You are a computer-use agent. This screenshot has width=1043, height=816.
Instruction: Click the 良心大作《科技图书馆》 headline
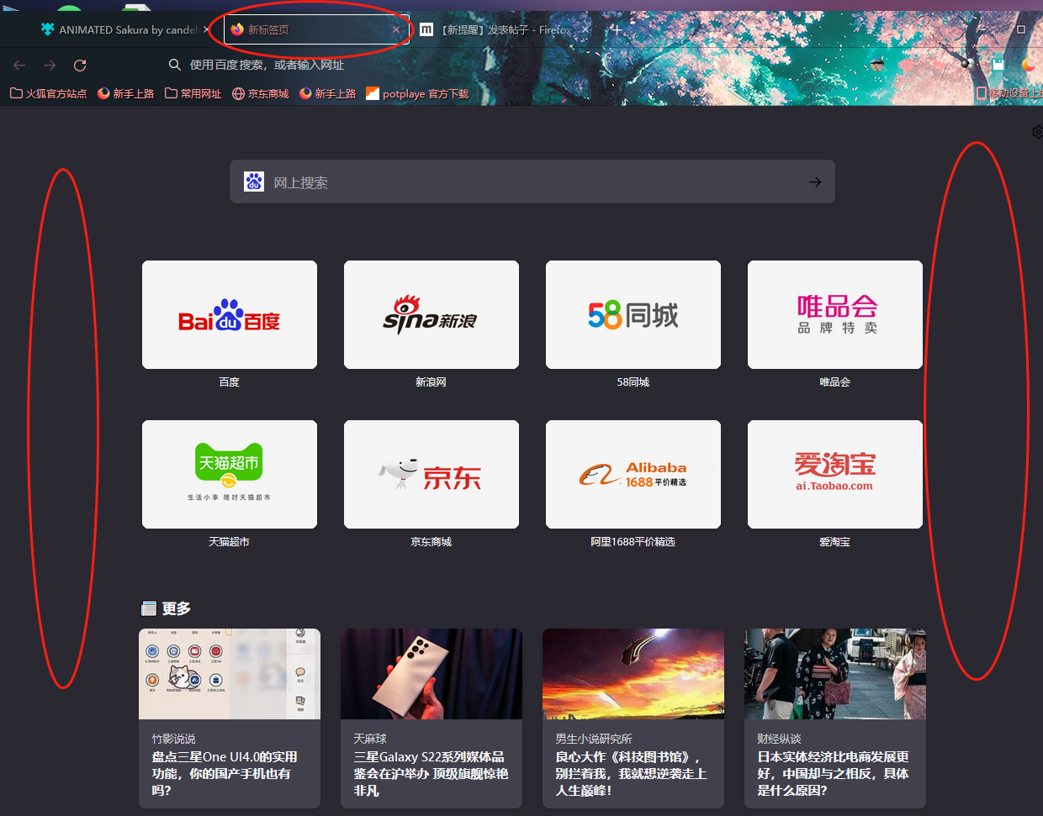point(631,773)
